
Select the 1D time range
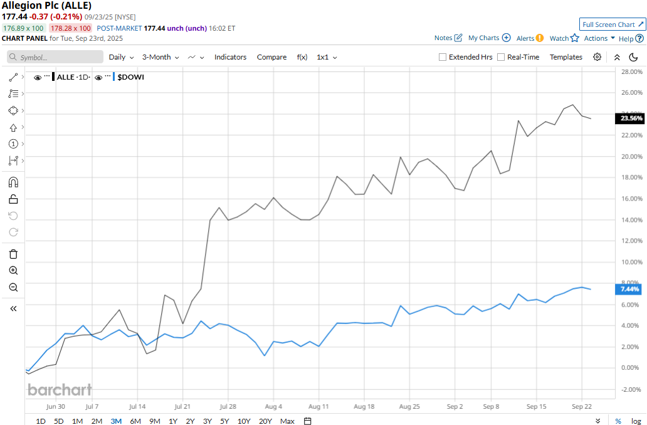[x=40, y=421]
